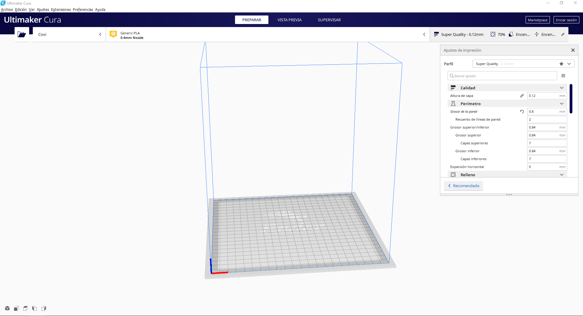Edit the Capas superiores value field
This screenshot has height=316, width=583.
pos(547,143)
